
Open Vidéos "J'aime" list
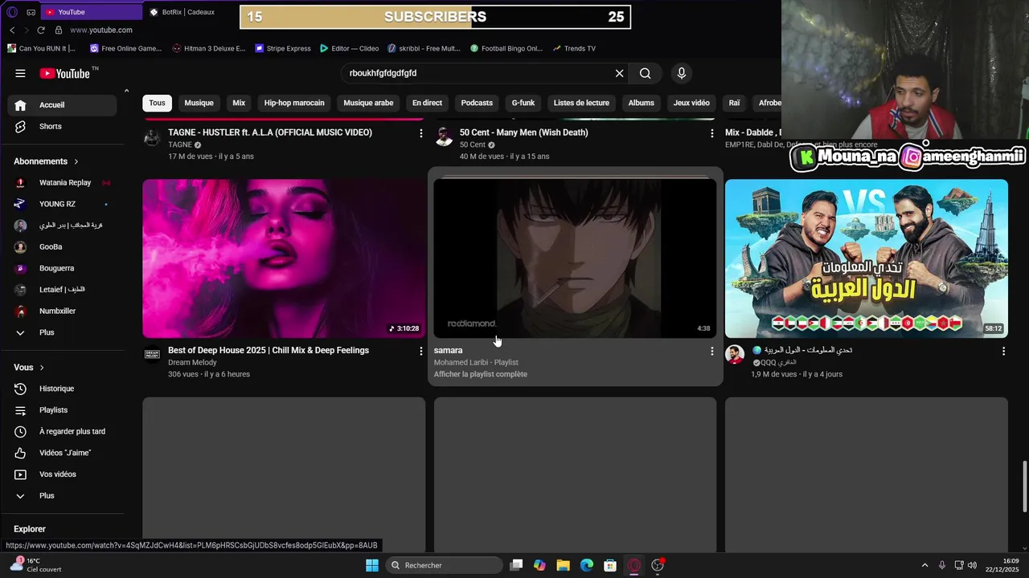tap(62, 453)
